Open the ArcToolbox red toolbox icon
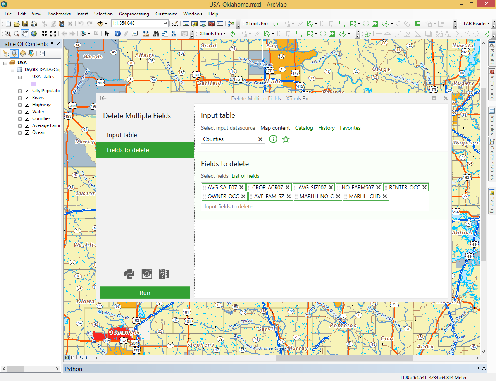 pyautogui.click(x=212, y=24)
